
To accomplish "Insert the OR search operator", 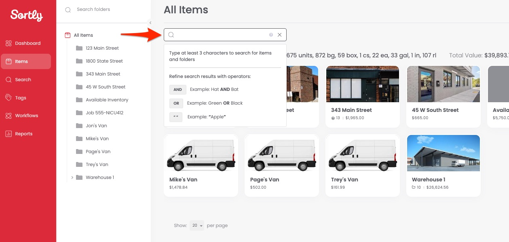I will 176,103.
